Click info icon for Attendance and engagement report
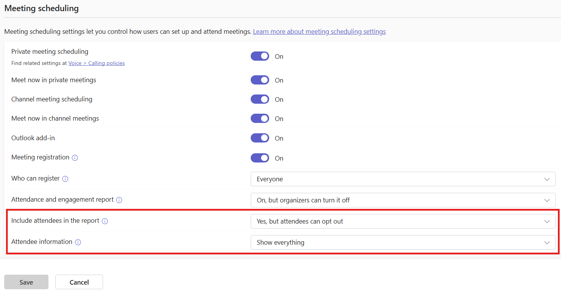Screen dimensions: 561x295 point(119,200)
